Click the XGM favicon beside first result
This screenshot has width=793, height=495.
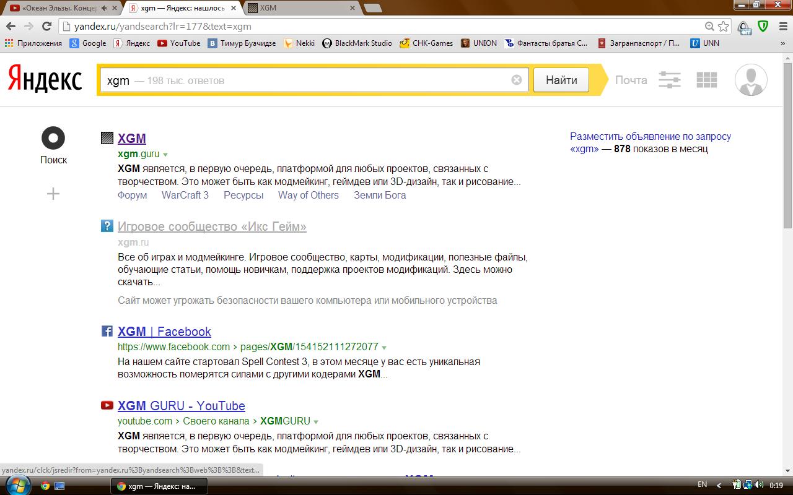(x=107, y=138)
